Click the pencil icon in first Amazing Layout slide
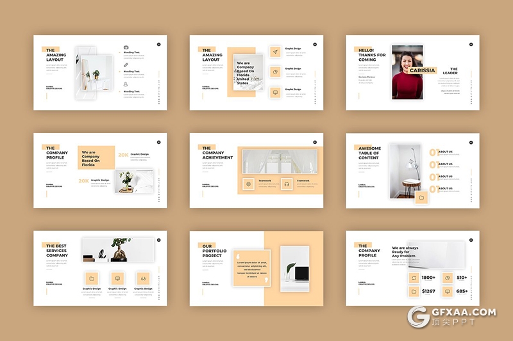513x341 pixels. pos(126,65)
